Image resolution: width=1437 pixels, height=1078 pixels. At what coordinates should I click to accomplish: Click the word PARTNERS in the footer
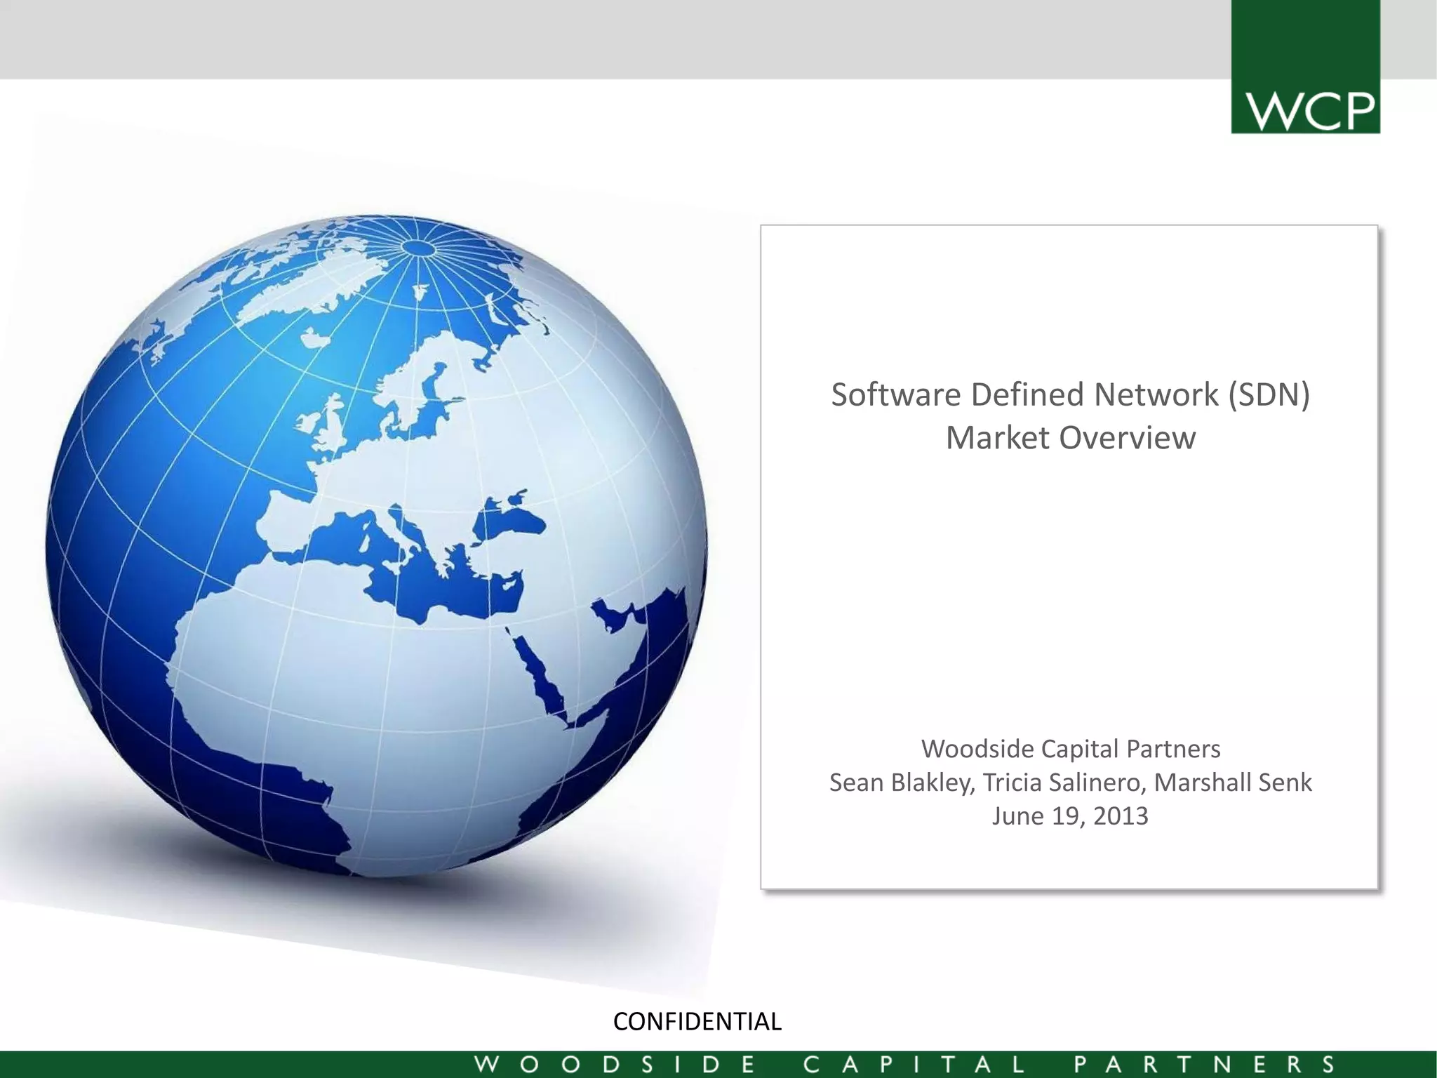click(1205, 1065)
